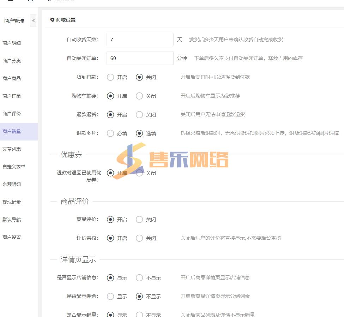
Task: Click the 自动关闭订单 minutes input field
Action: [140, 58]
